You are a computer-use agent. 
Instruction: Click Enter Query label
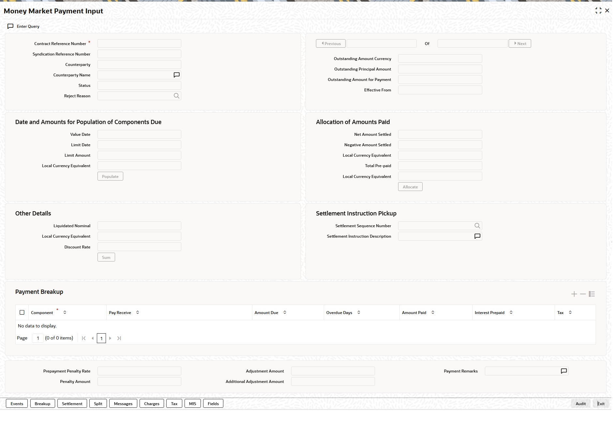point(28,26)
